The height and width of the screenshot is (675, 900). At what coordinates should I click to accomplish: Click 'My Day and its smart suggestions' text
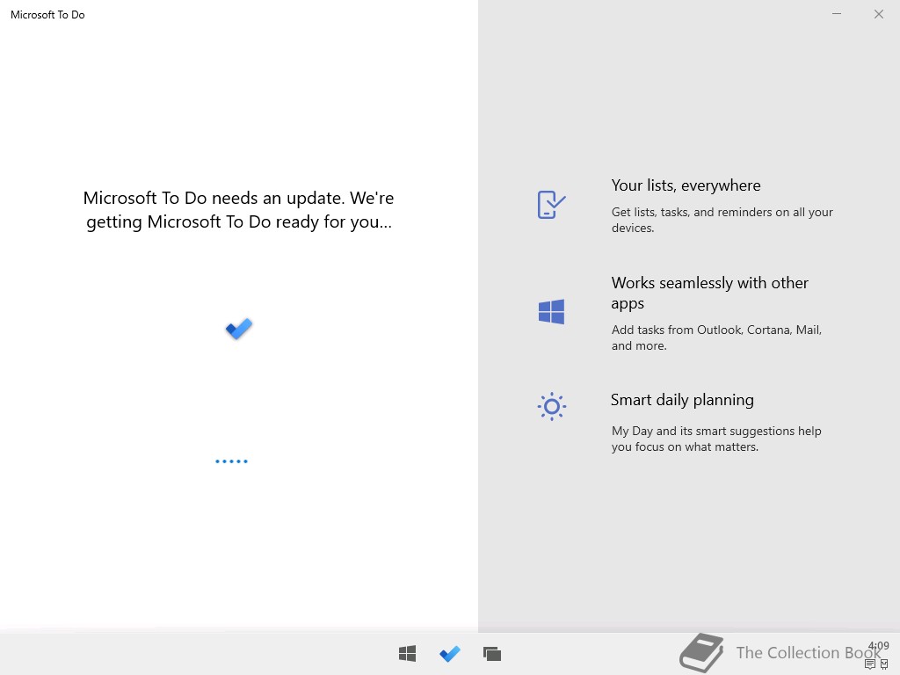click(716, 439)
